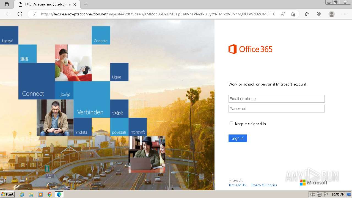Click the Connect tile

(x=37, y=81)
